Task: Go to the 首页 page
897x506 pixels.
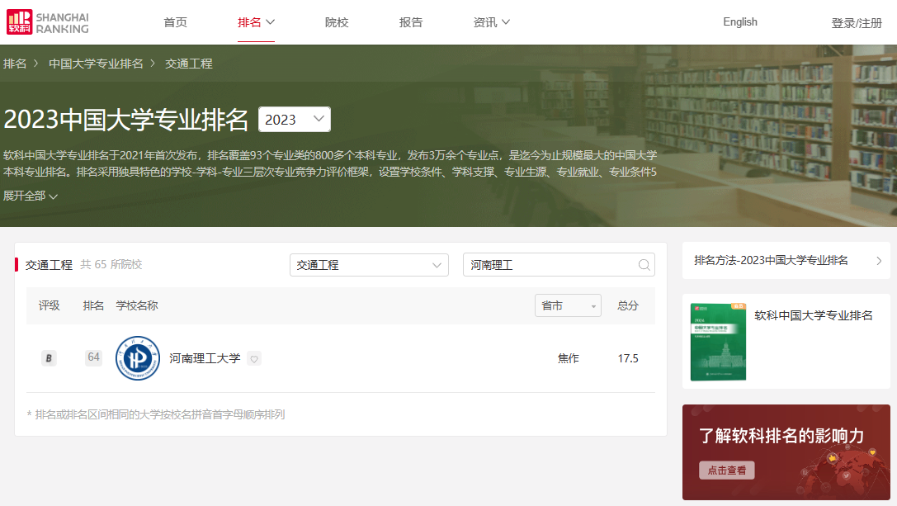Action: 175,22
